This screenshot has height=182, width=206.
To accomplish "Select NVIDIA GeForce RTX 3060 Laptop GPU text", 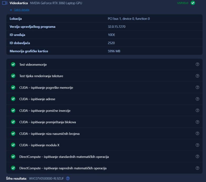I will tap(56, 3).
